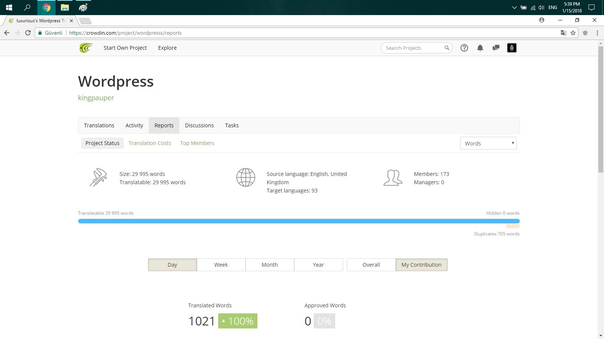Click the browser address bar URL
Viewport: 604px width, 339px height.
click(125, 33)
